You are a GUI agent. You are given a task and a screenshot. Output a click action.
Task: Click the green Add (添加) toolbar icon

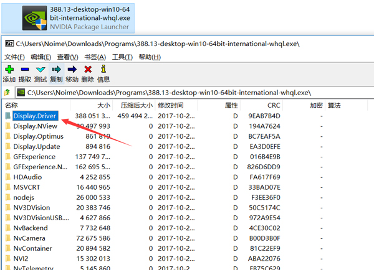(9, 69)
